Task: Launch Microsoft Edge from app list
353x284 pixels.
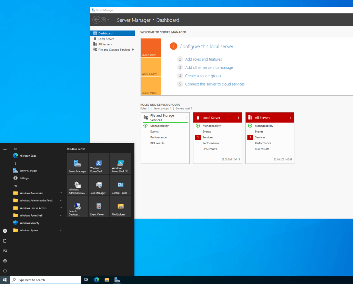Action: coord(37,156)
